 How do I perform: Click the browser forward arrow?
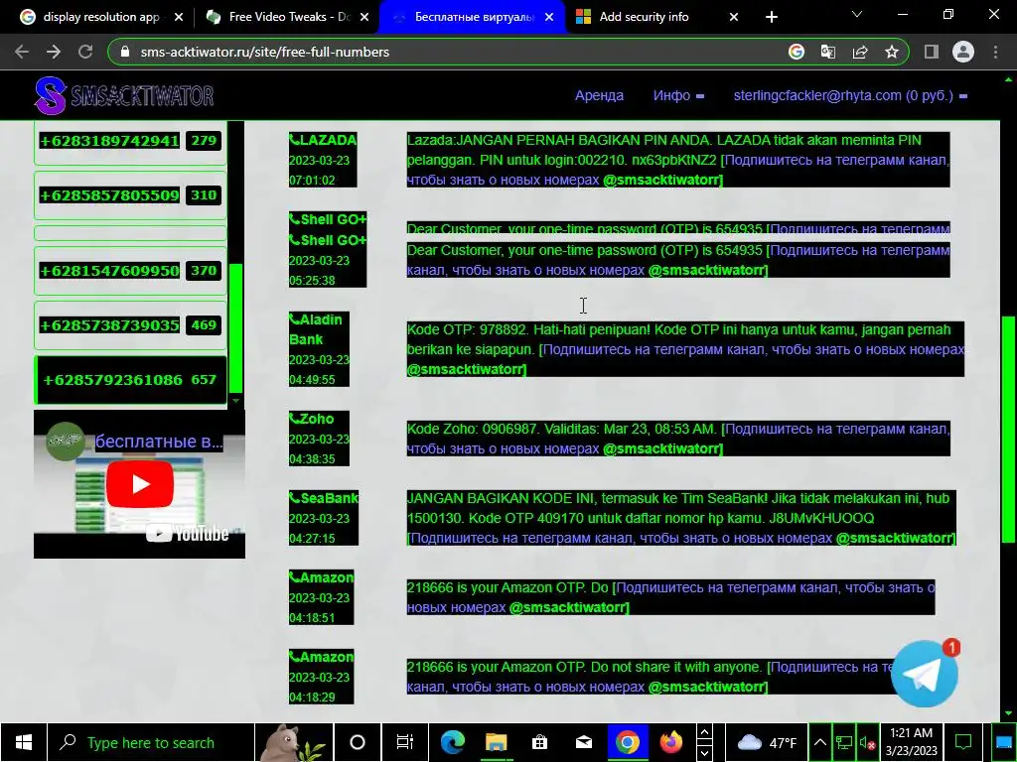coord(54,52)
